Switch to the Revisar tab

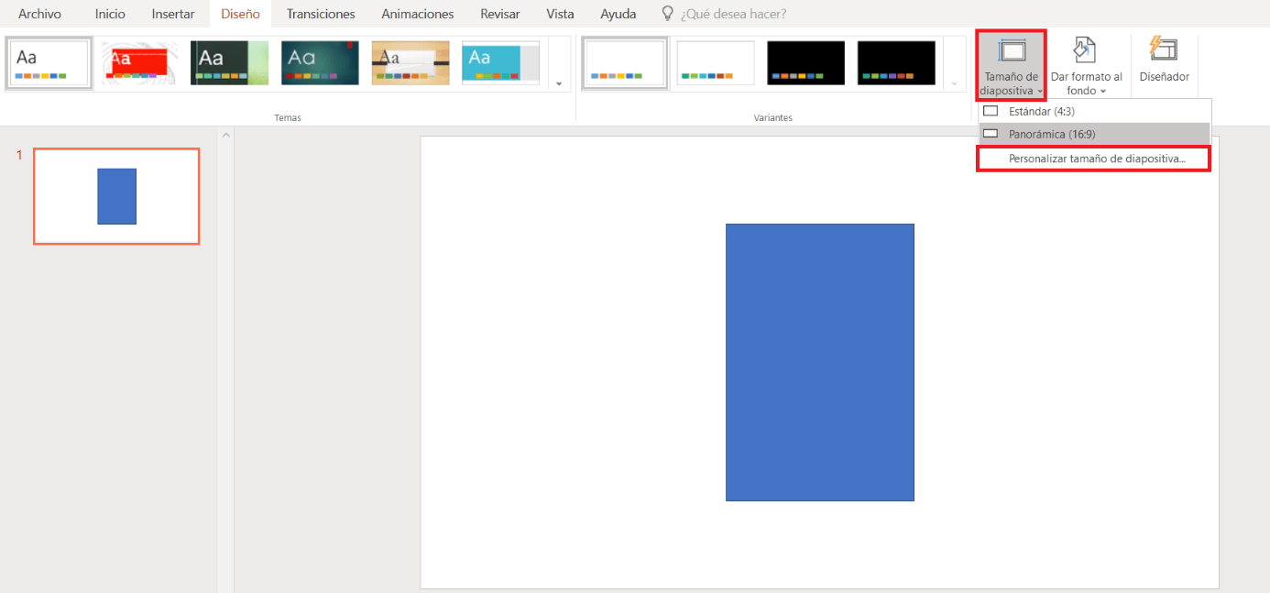(500, 14)
